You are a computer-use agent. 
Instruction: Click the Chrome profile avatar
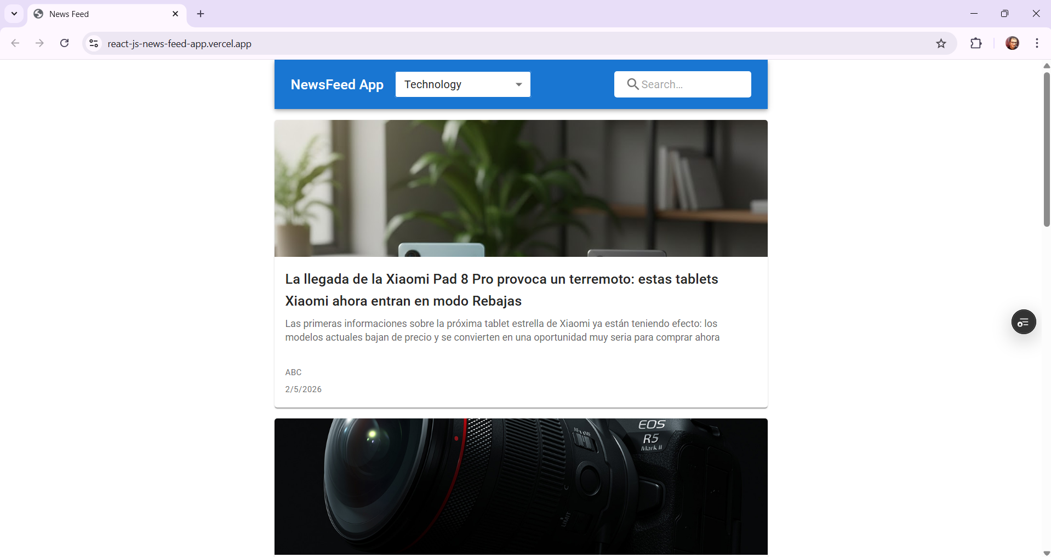click(x=1013, y=43)
